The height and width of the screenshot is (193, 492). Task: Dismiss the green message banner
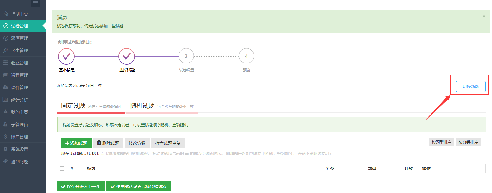(x=484, y=16)
